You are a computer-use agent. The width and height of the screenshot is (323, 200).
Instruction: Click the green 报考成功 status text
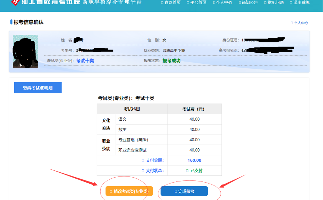coord(172,61)
